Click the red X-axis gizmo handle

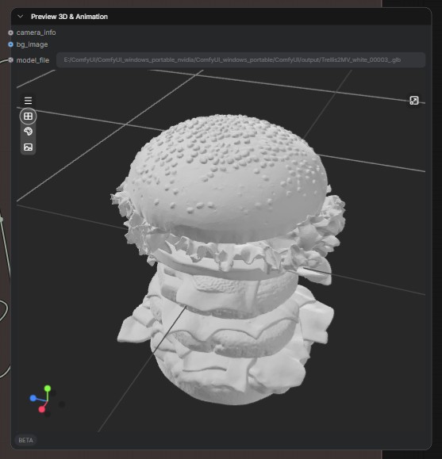click(x=42, y=409)
